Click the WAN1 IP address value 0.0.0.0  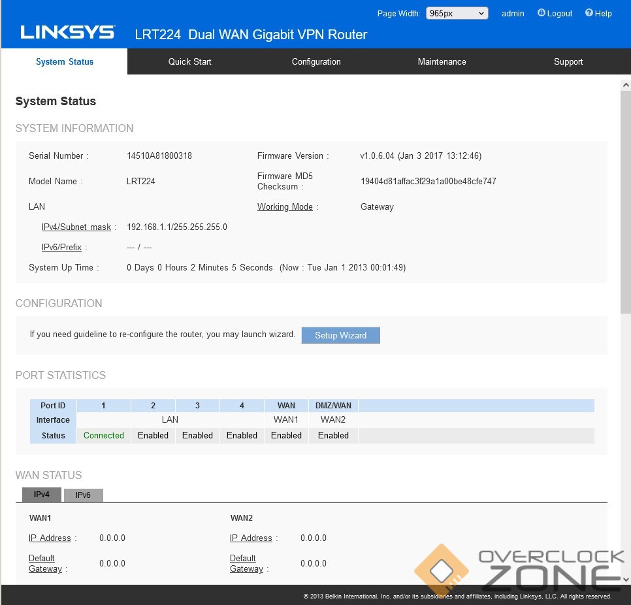[x=112, y=538]
